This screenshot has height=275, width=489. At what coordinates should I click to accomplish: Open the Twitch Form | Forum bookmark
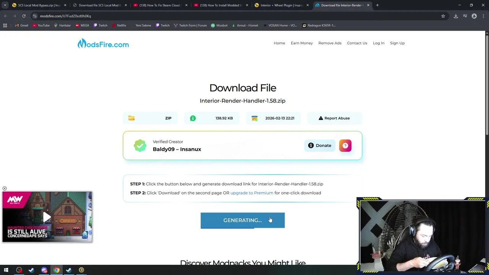(x=190, y=26)
